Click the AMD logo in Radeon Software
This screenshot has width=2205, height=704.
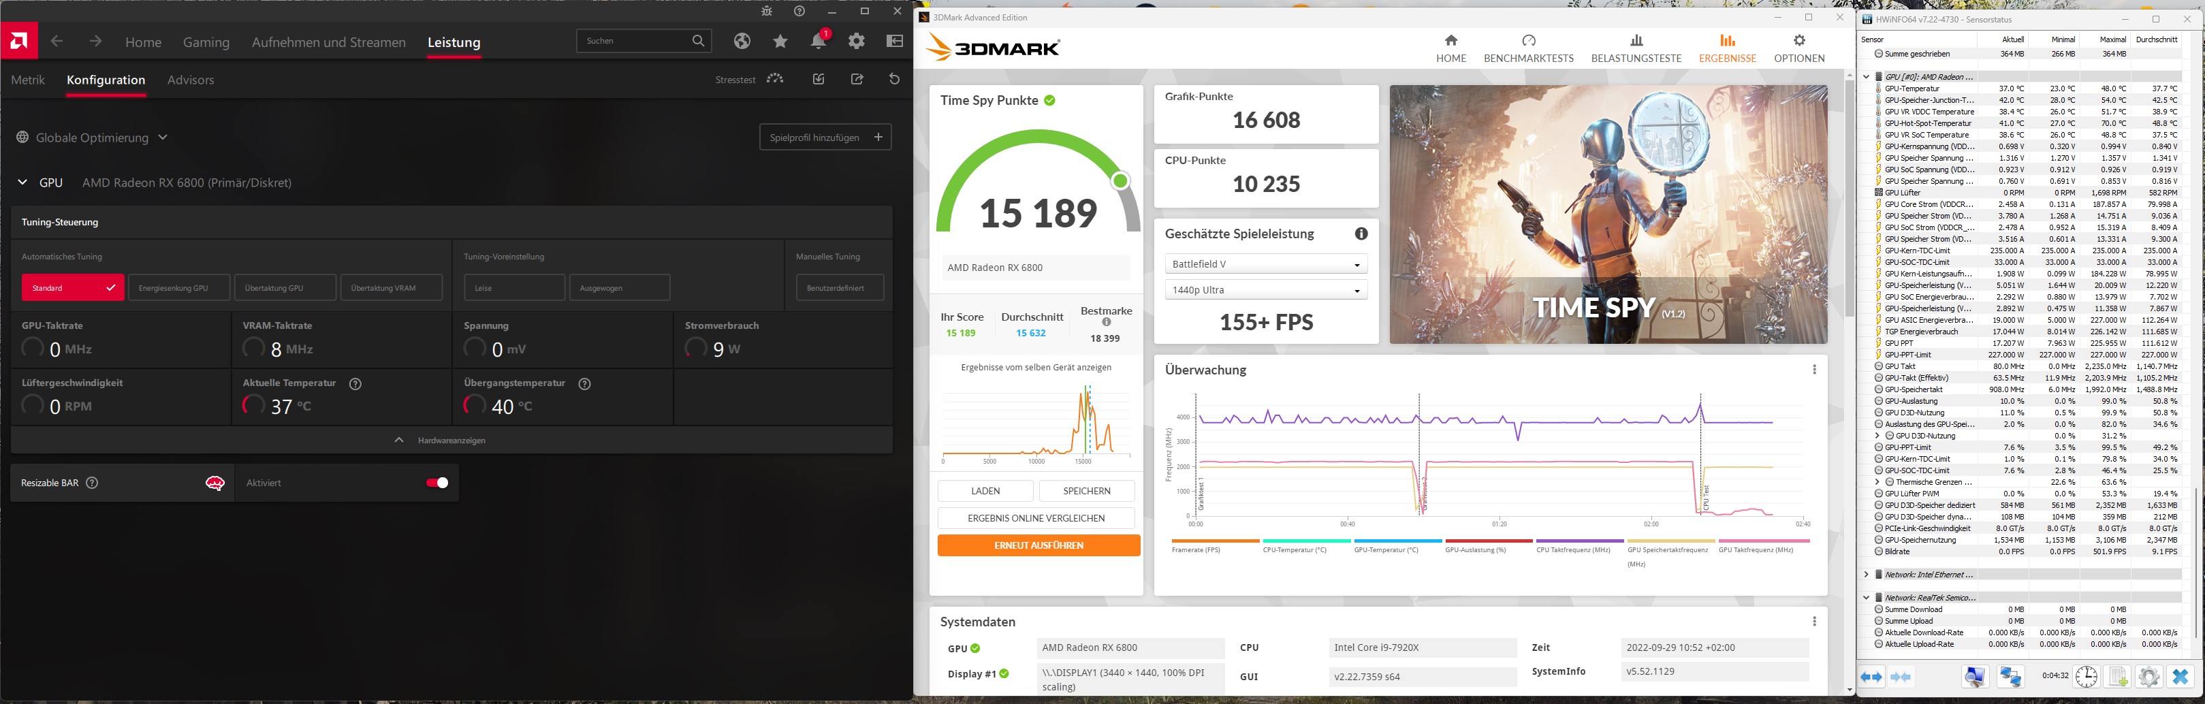coord(19,40)
